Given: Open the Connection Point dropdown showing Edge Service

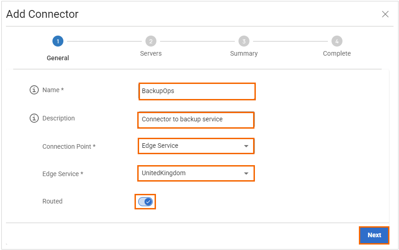Looking at the screenshot, I should coord(192,146).
